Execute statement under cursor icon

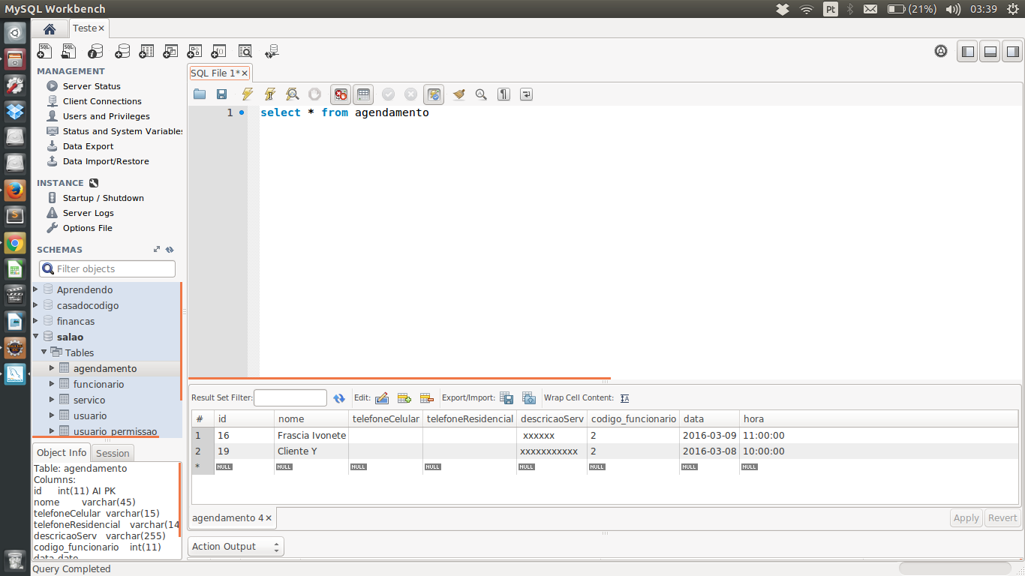pyautogui.click(x=270, y=94)
